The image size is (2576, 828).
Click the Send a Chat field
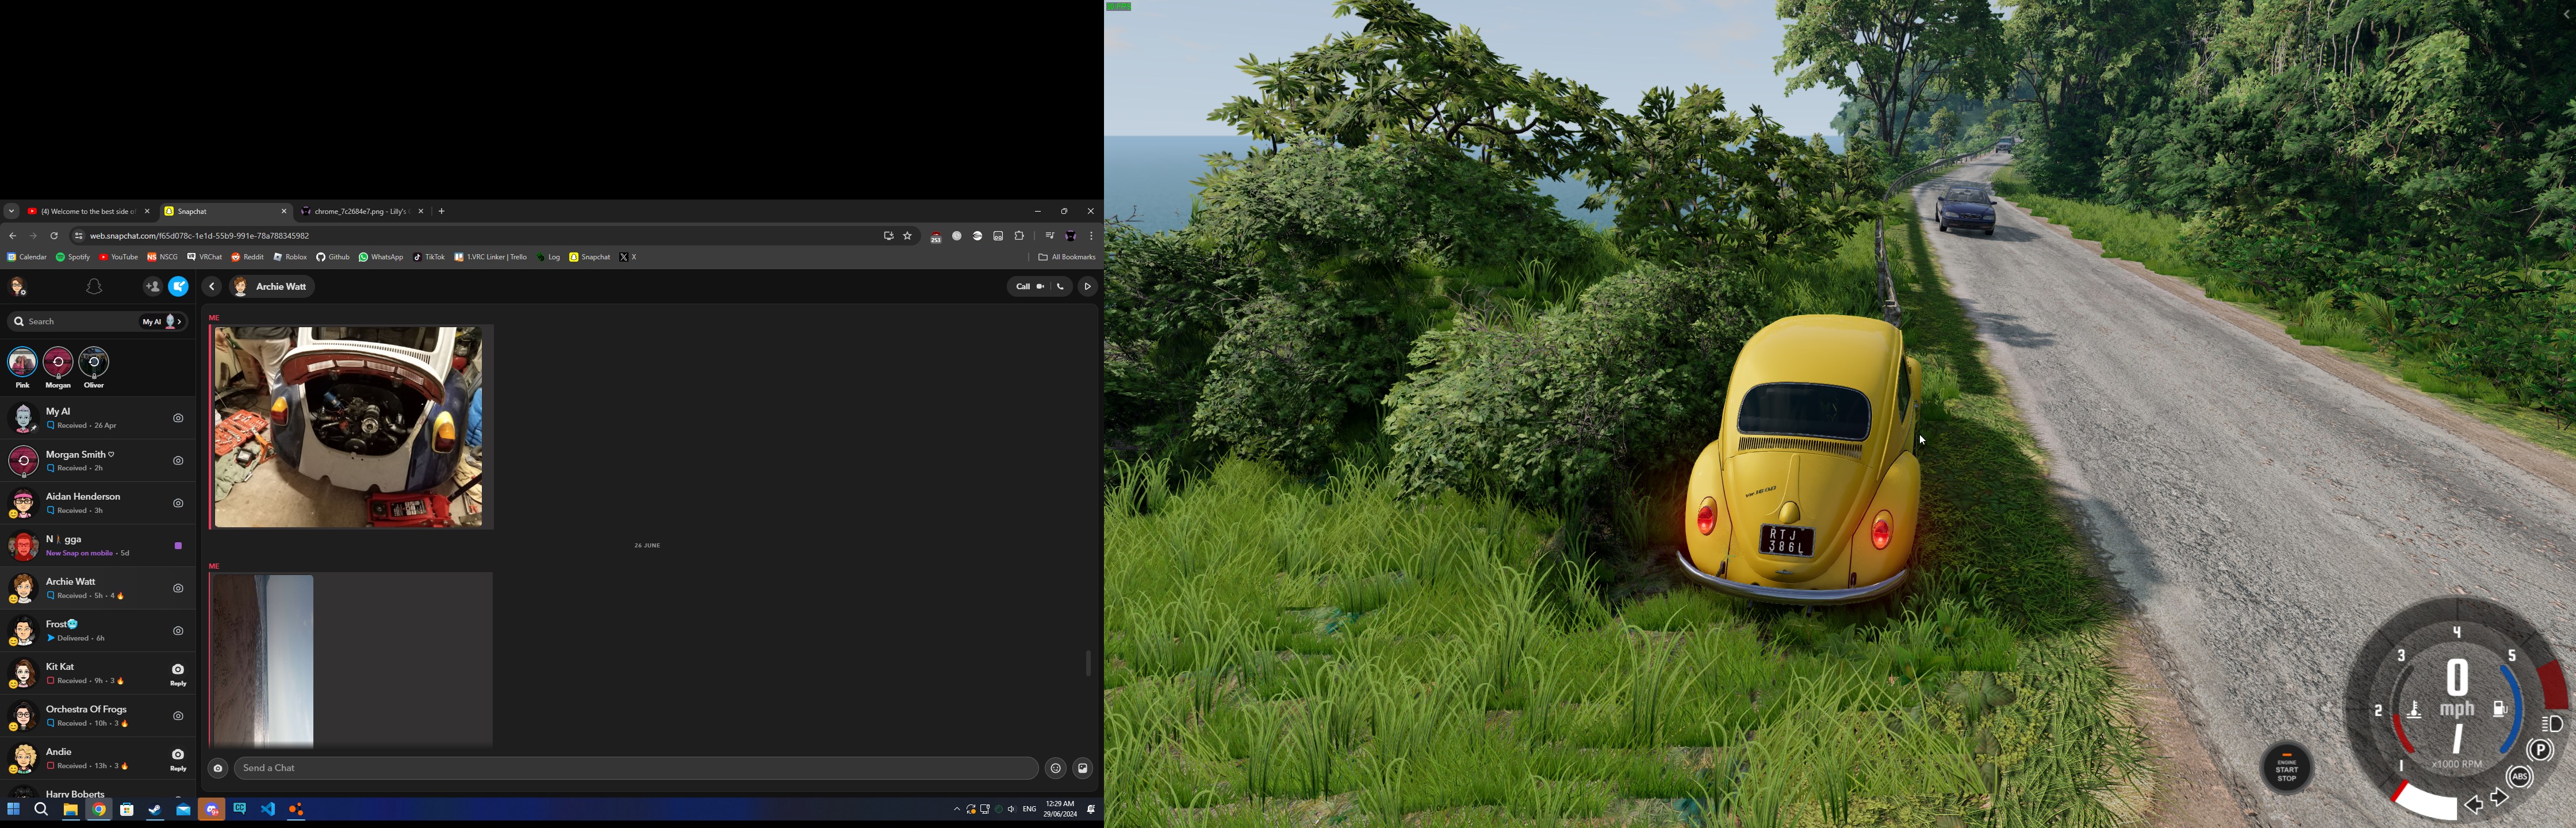pos(630,768)
